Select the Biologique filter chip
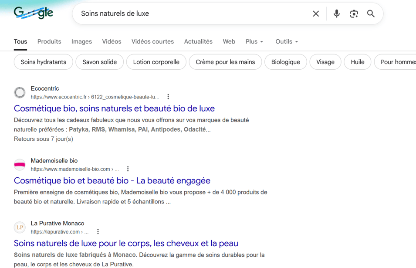Image resolution: width=416 pixels, height=268 pixels. coord(285,62)
